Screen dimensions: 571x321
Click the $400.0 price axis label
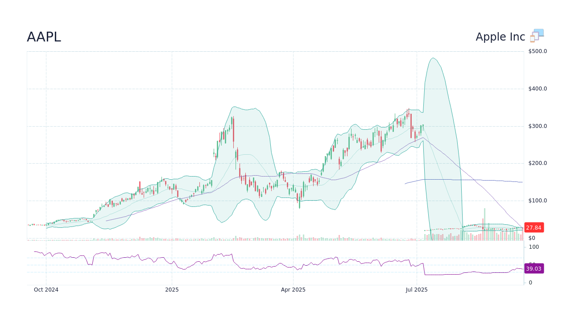538,89
